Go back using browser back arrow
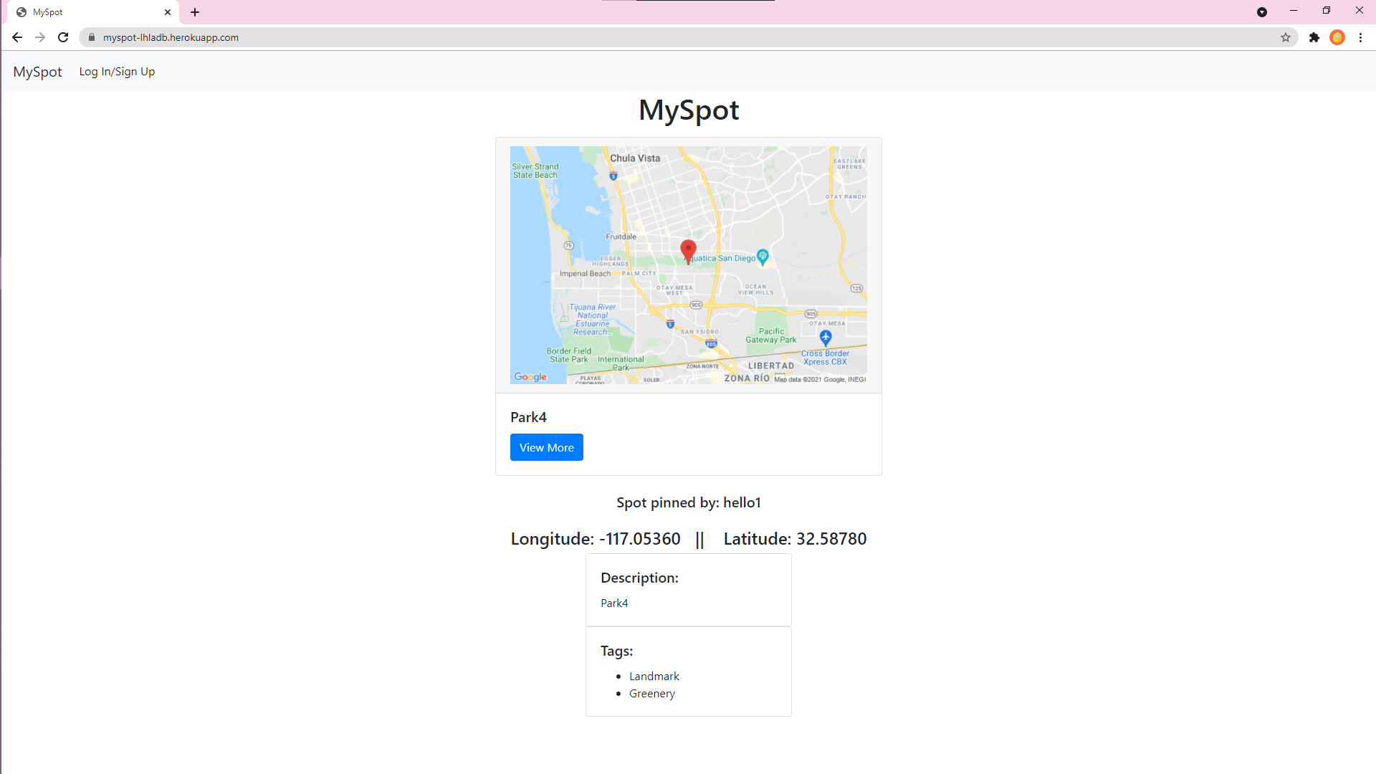 pyautogui.click(x=17, y=37)
